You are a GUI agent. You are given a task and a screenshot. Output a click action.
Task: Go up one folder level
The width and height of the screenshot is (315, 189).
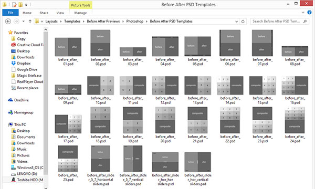(30, 22)
